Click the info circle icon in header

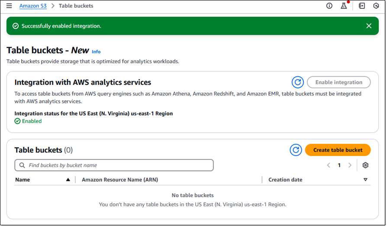point(329,6)
